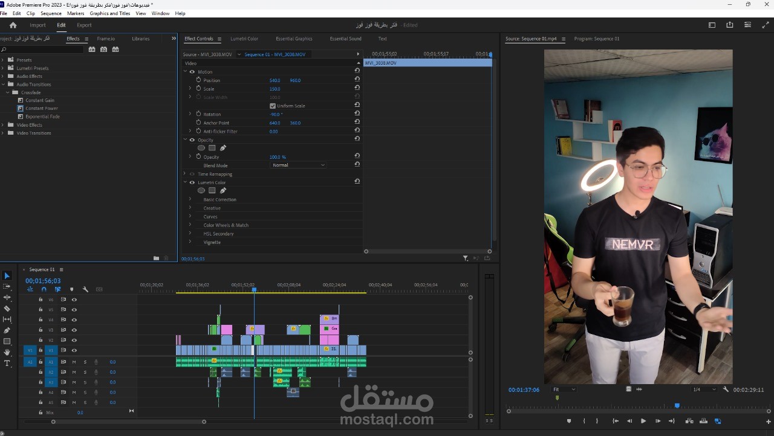
Task: Open the 1/4 playback resolution dropdown
Action: click(x=704, y=390)
